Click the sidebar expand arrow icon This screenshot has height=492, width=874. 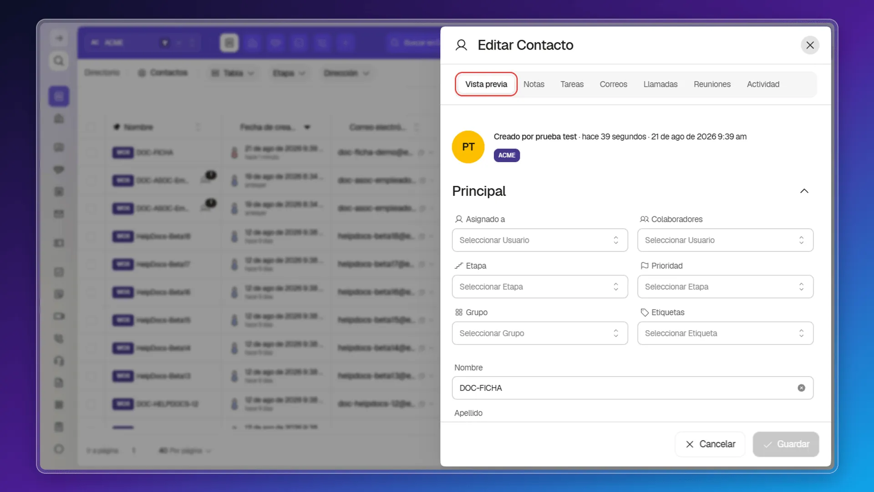point(59,38)
